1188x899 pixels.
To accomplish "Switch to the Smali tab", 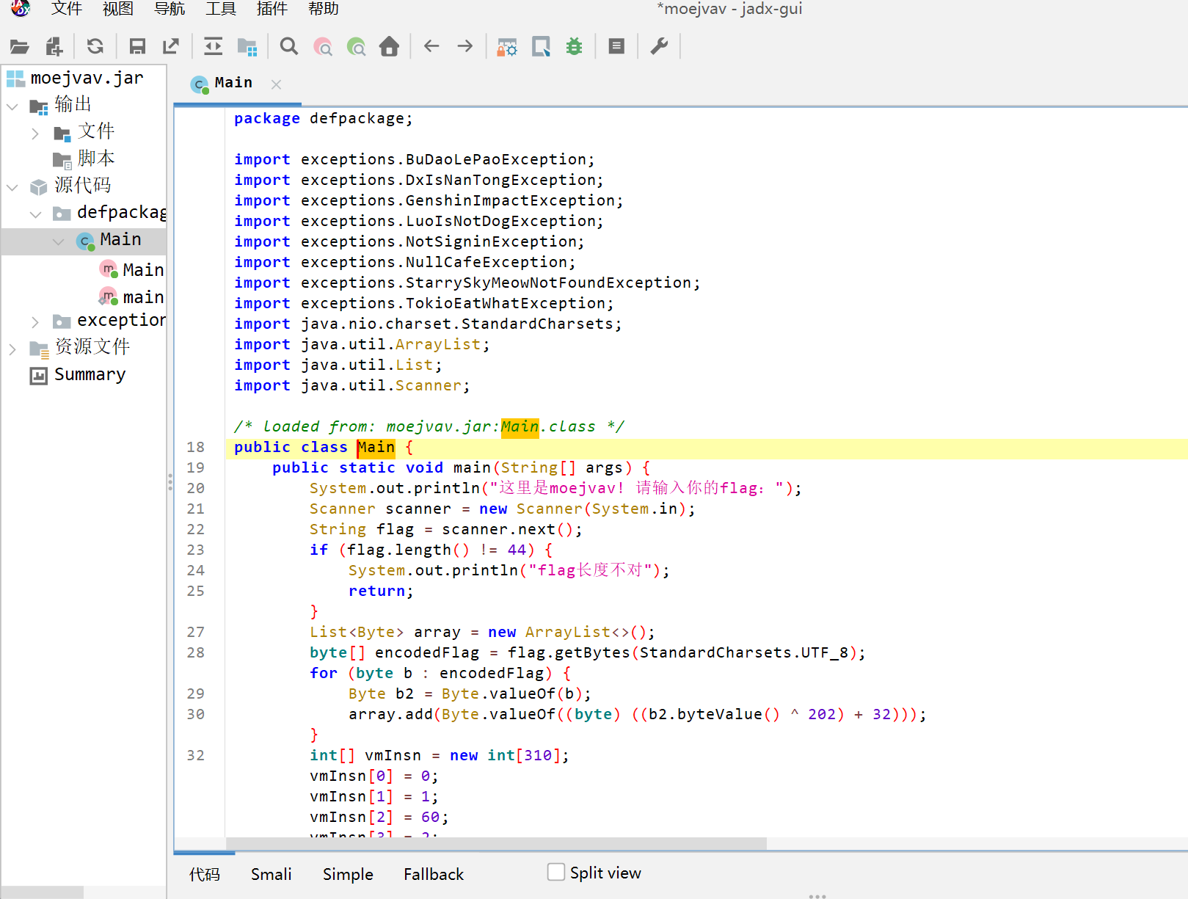I will [271, 874].
